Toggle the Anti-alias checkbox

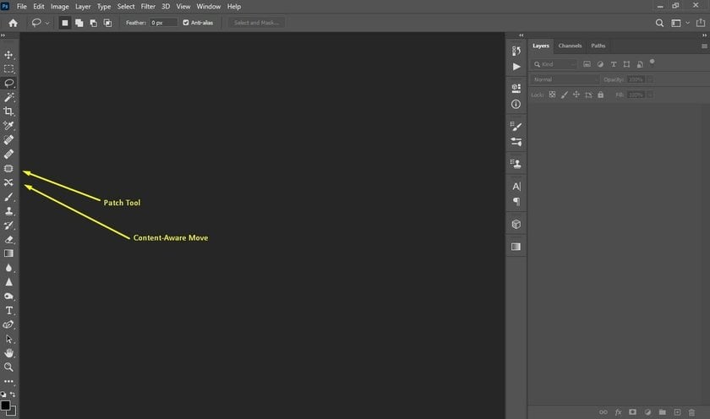(186, 23)
